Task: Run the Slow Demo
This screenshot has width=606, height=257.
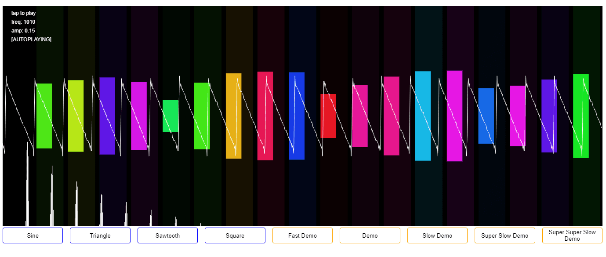Action: [x=437, y=235]
